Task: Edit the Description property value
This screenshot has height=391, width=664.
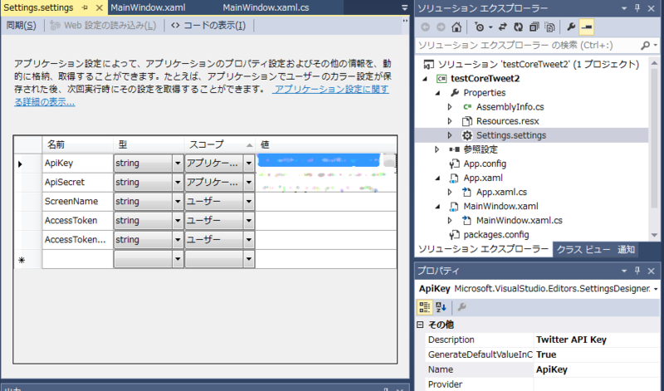Action: 596,340
